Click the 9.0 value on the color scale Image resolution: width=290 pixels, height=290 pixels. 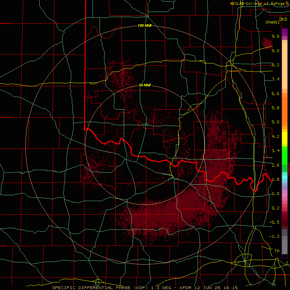[275, 51]
